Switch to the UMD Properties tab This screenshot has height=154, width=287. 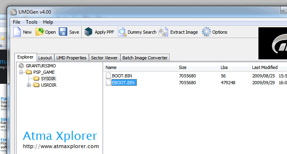pyautogui.click(x=71, y=58)
